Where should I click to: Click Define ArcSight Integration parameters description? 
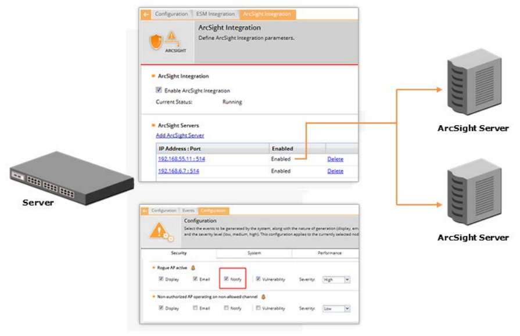(246, 38)
